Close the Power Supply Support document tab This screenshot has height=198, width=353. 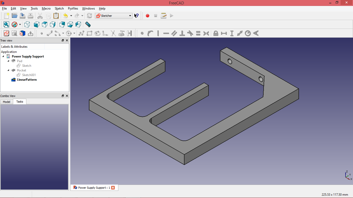(113, 188)
